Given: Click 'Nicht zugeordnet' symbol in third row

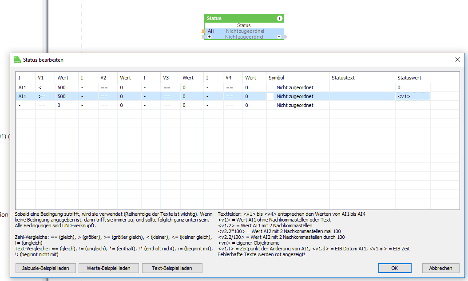Looking at the screenshot, I should pyautogui.click(x=295, y=105).
